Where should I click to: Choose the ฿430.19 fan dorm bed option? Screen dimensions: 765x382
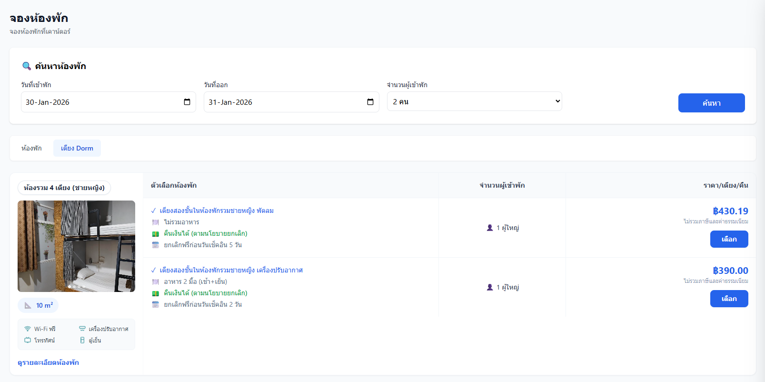coord(729,239)
